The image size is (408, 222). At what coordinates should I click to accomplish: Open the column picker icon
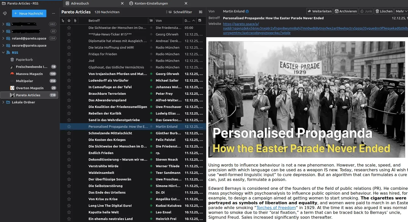tap(200, 21)
